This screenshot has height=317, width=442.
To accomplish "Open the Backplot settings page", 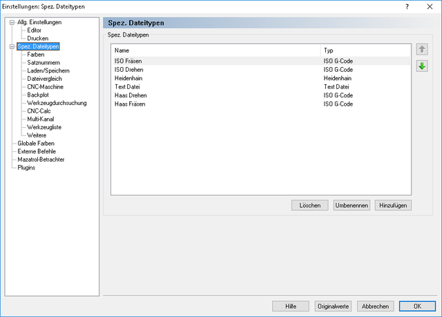I will [x=38, y=95].
